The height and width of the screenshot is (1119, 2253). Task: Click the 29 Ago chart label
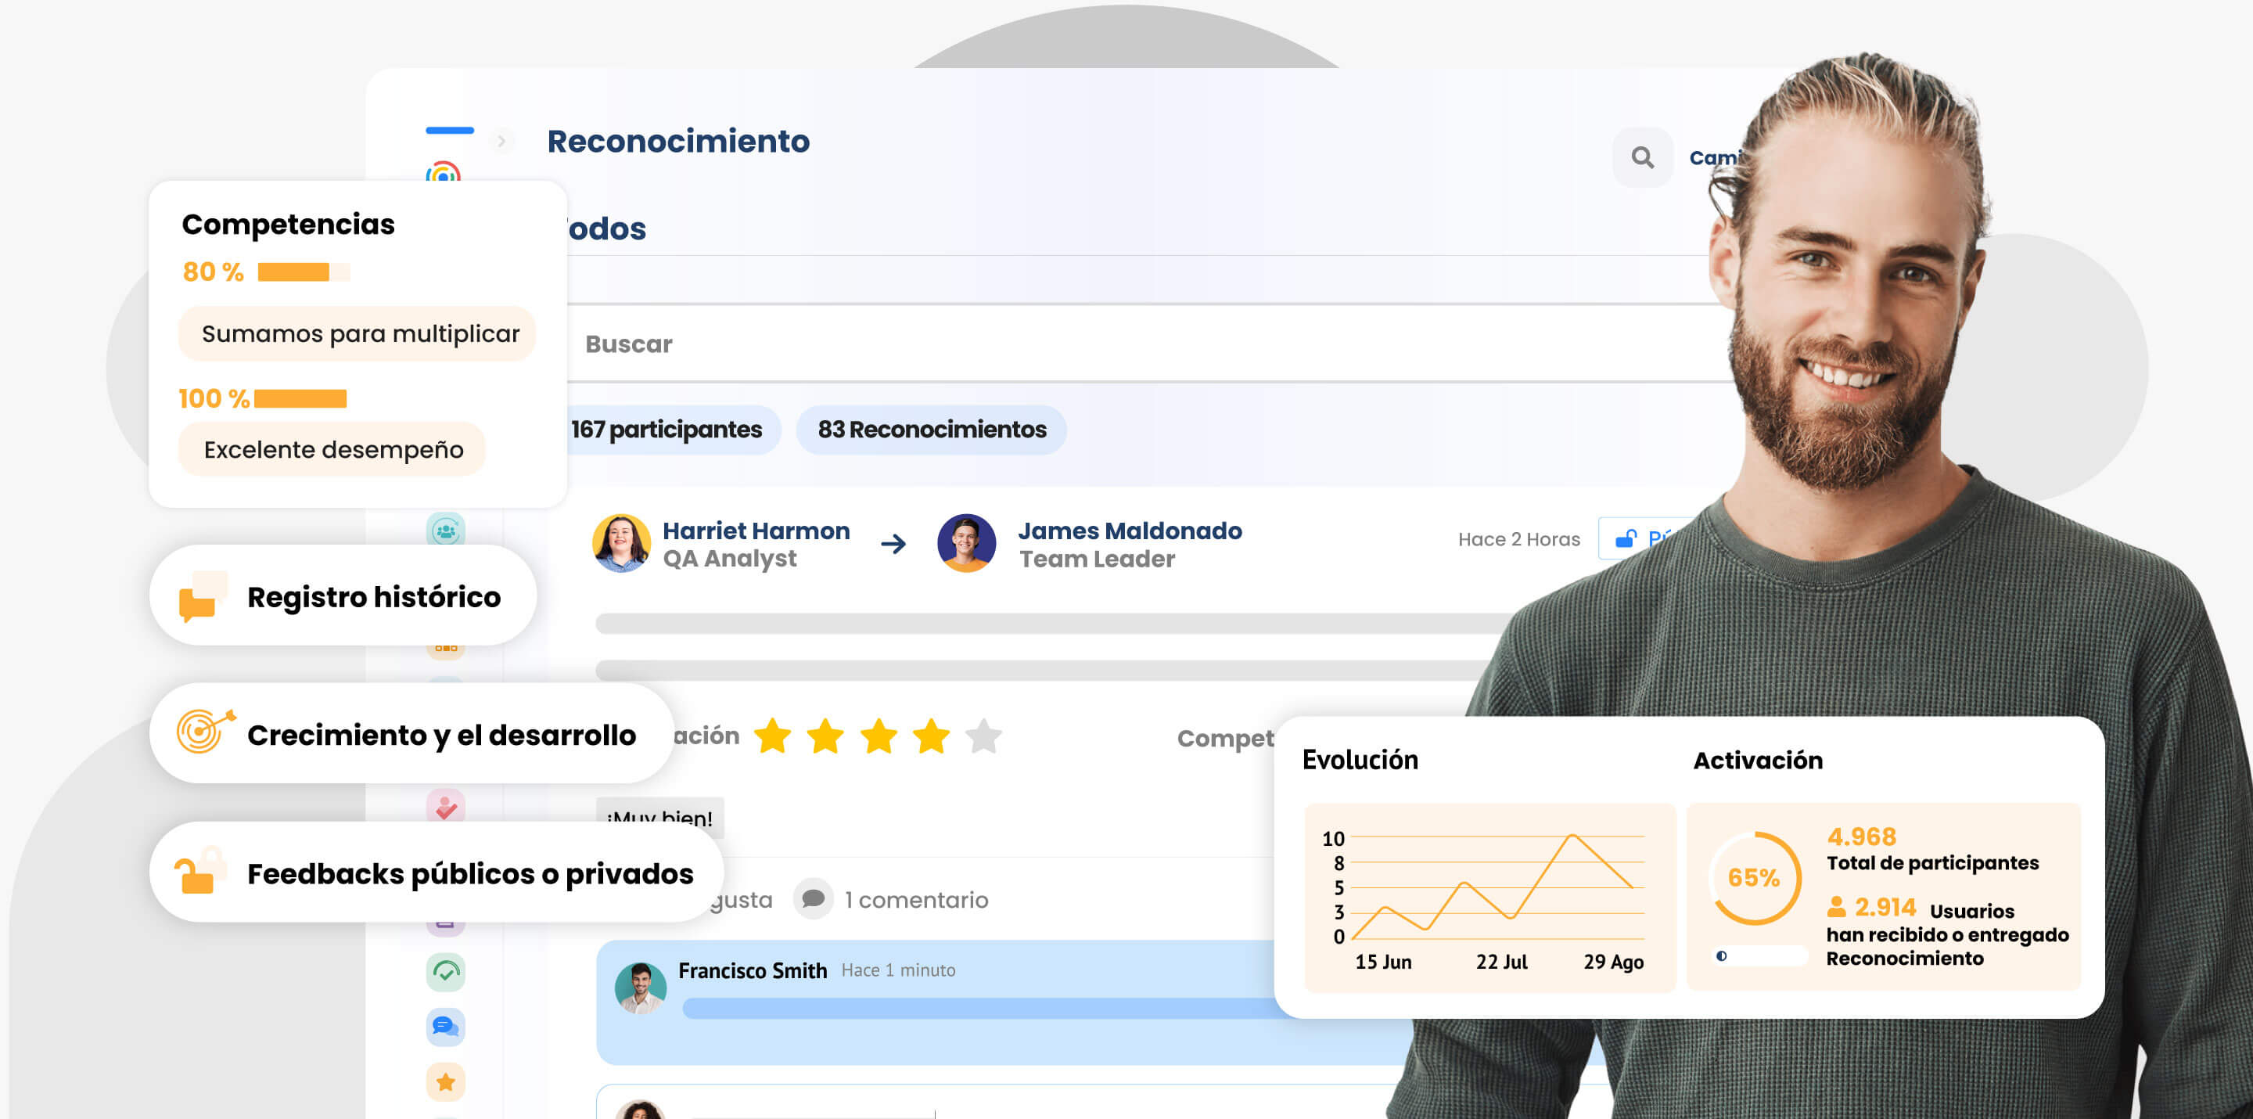tap(1613, 962)
